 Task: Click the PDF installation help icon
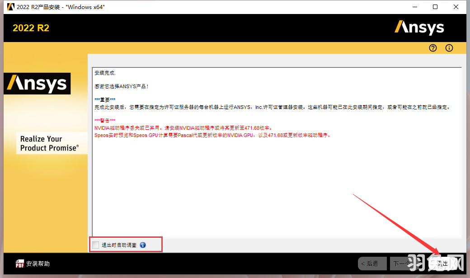coord(20,263)
